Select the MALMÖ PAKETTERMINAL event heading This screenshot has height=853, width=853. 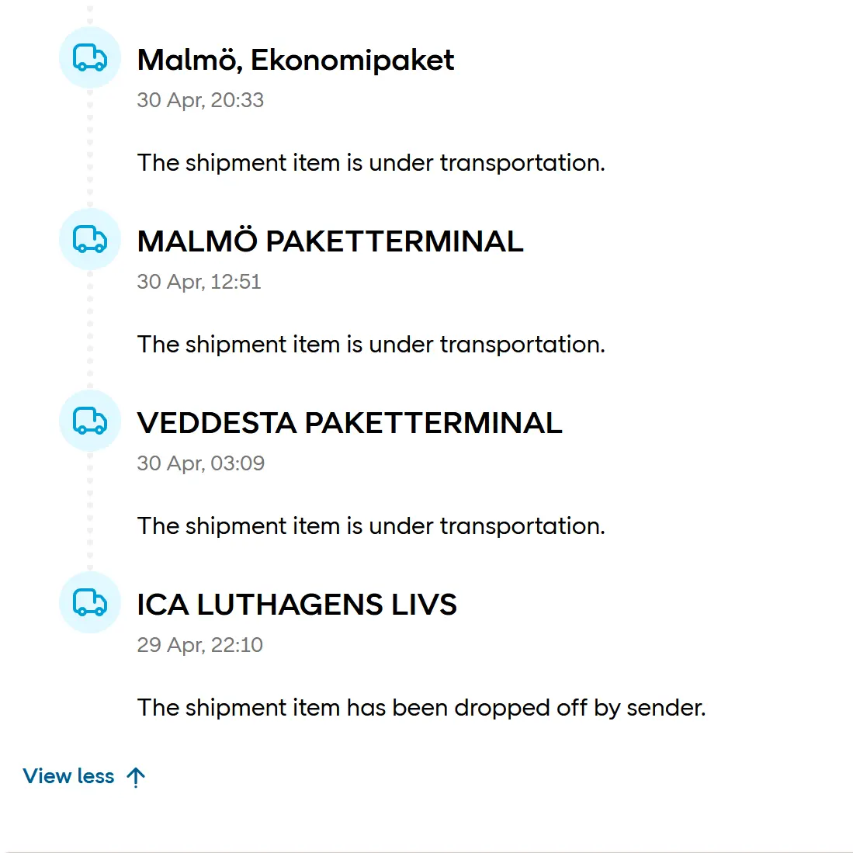330,241
